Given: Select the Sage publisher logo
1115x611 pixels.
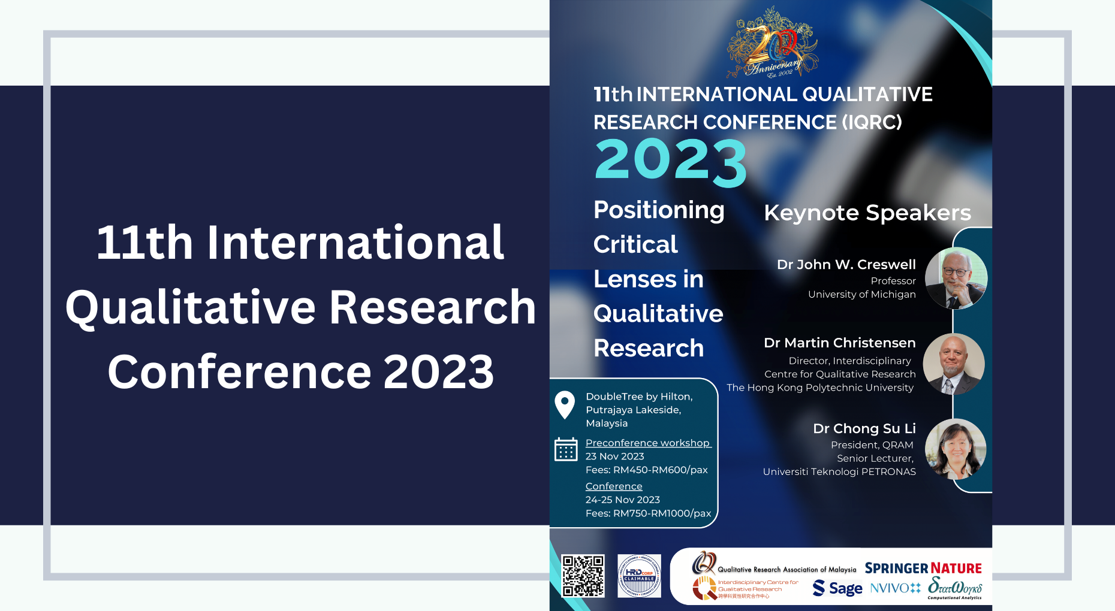Looking at the screenshot, I should [x=836, y=589].
